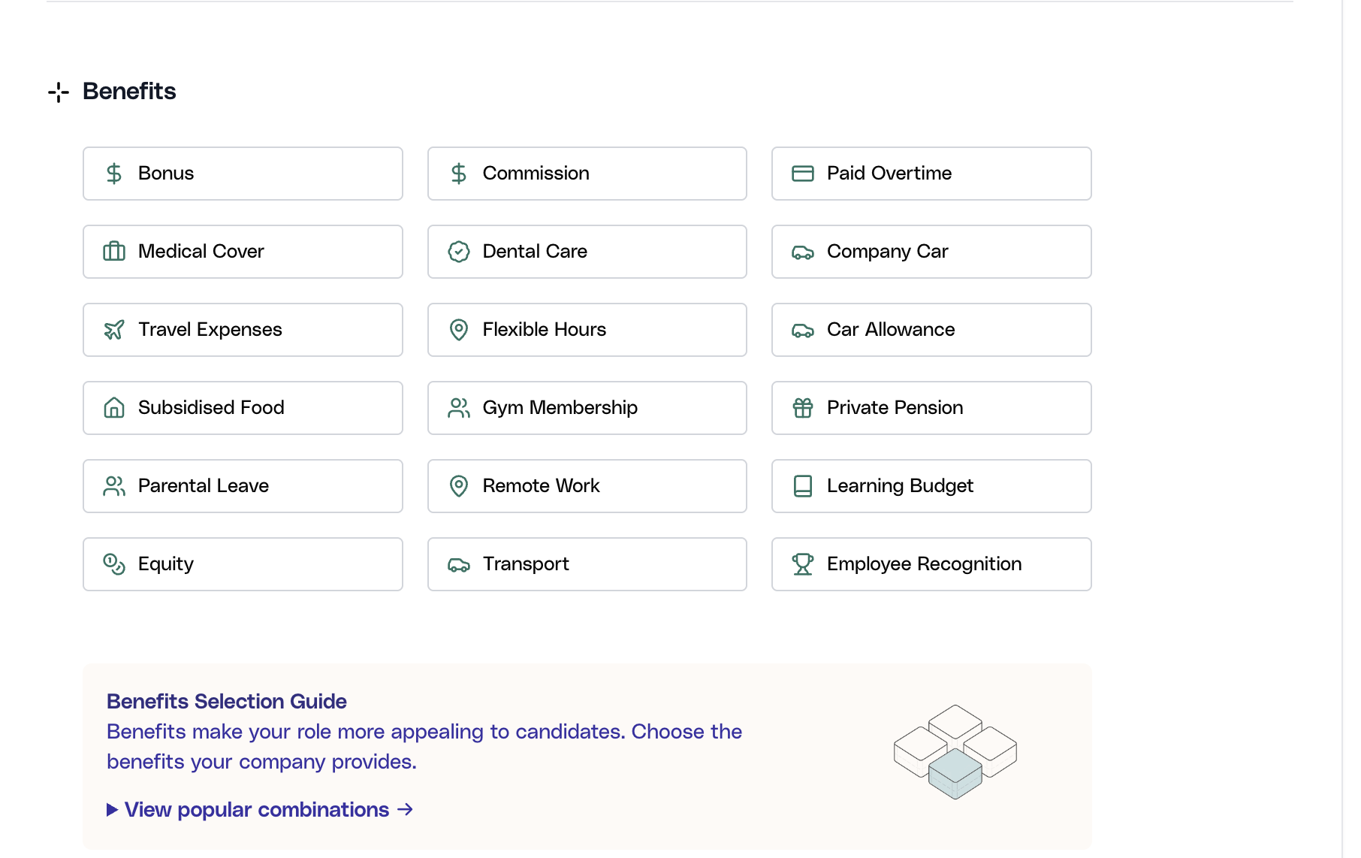Select the house icon on Subsidised Food
This screenshot has height=858, width=1361.
114,408
